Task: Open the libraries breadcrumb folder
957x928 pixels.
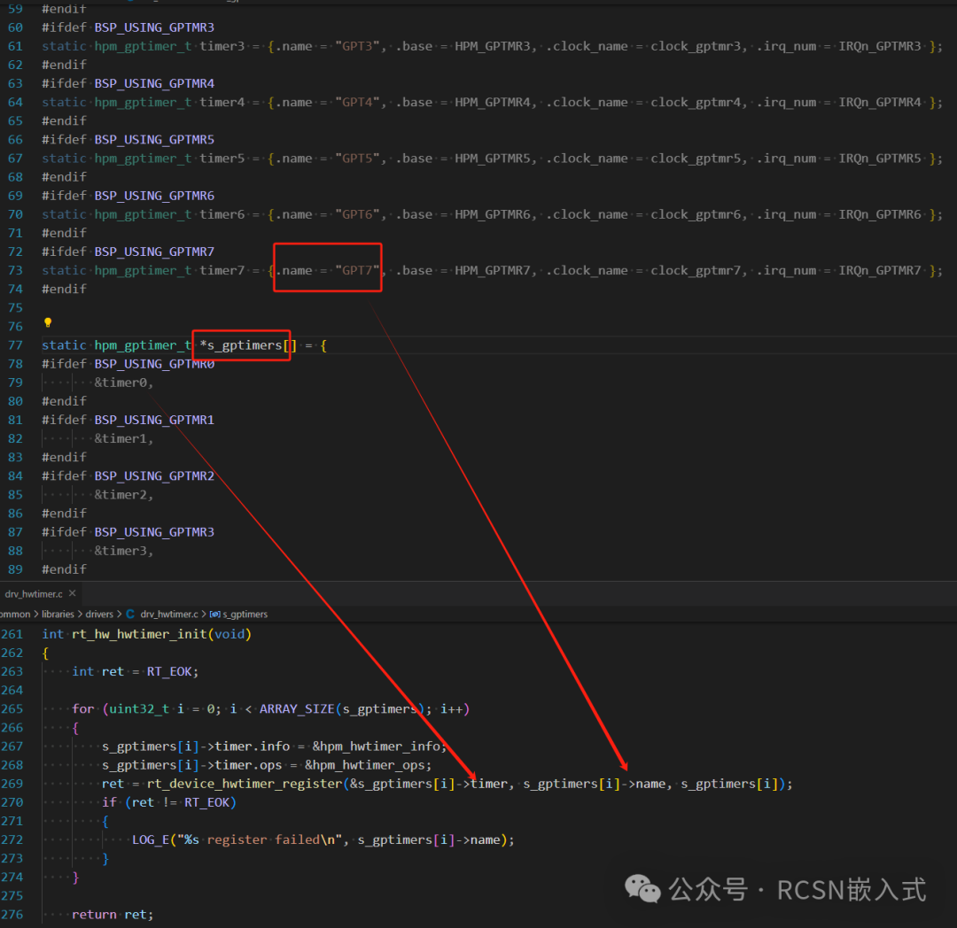Action: (x=58, y=614)
